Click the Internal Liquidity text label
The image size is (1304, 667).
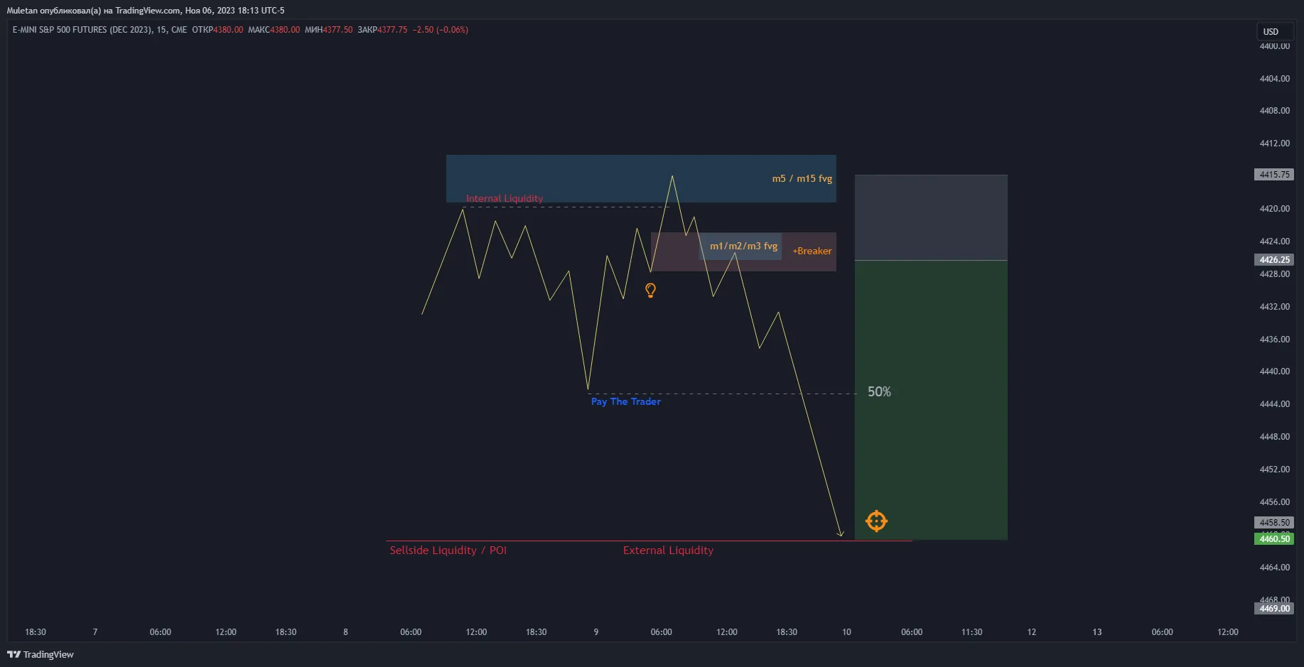click(504, 198)
